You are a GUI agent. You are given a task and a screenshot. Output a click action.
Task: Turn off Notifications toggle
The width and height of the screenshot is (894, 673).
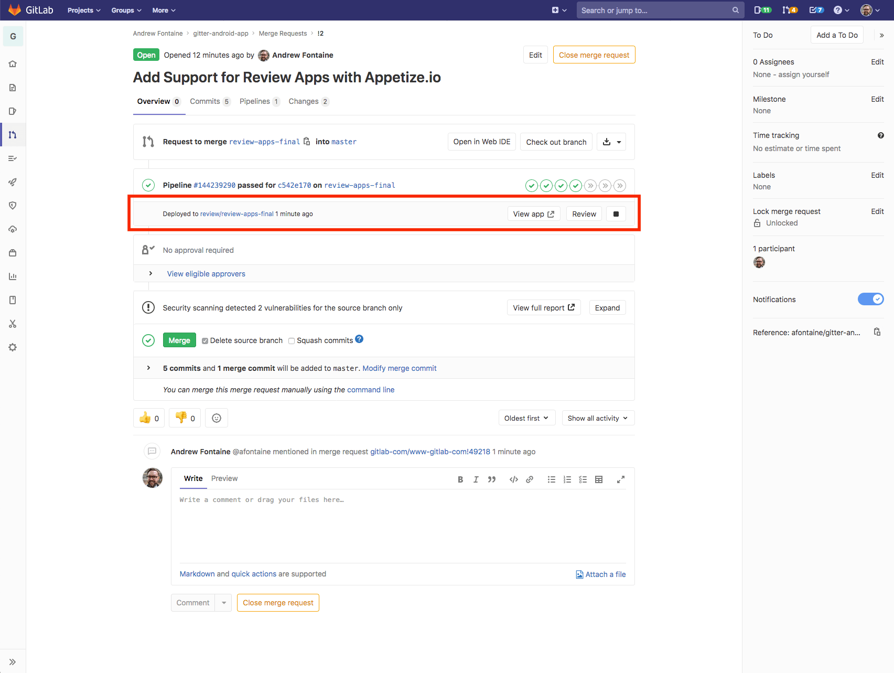870,299
